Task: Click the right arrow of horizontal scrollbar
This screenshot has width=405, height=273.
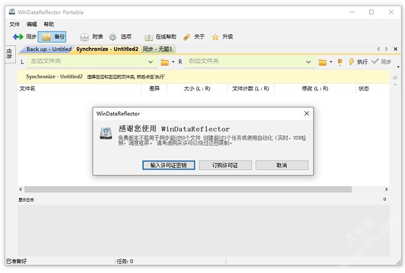Action: point(386,189)
